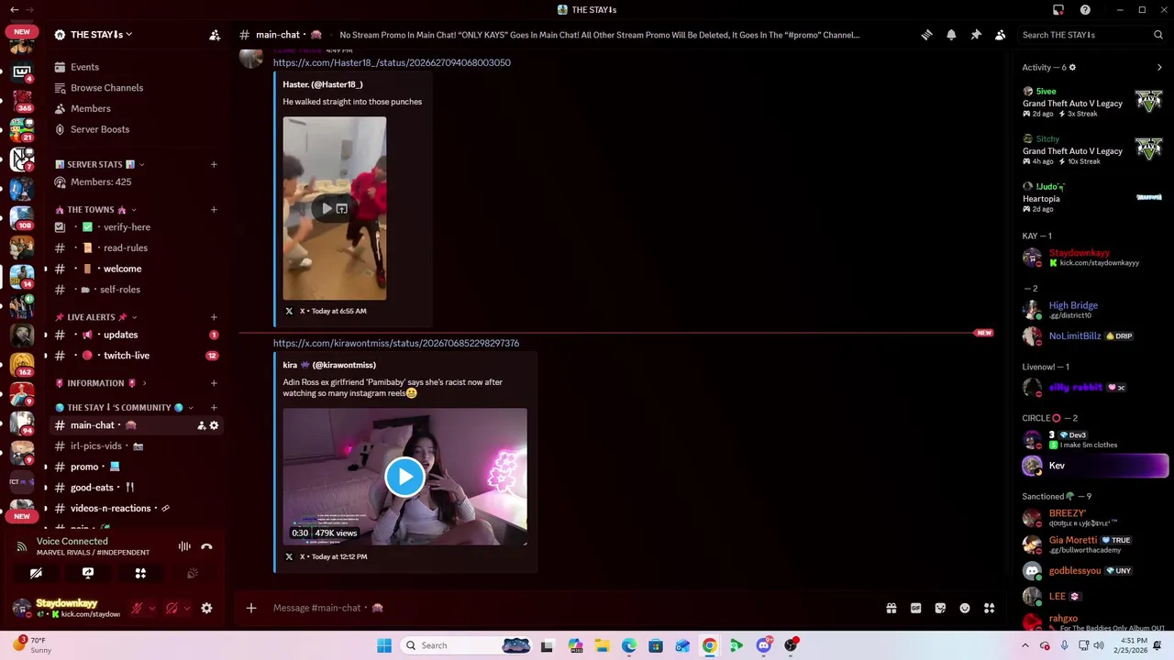Share your screen from voice panel

(88, 574)
